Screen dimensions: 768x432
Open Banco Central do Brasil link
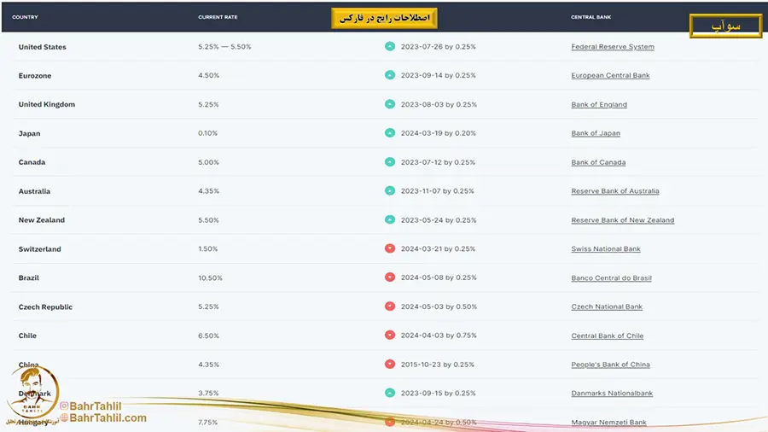point(611,278)
